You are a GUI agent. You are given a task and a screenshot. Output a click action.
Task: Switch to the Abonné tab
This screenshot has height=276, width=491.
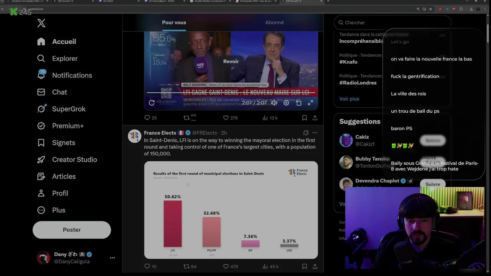(x=274, y=23)
